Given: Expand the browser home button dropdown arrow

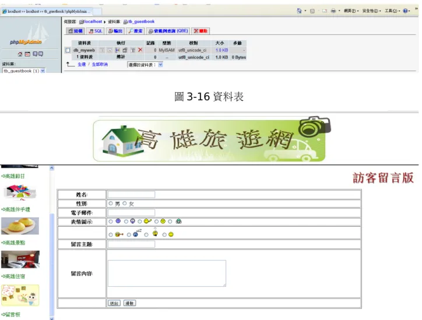Looking at the screenshot, I should click(305, 11).
